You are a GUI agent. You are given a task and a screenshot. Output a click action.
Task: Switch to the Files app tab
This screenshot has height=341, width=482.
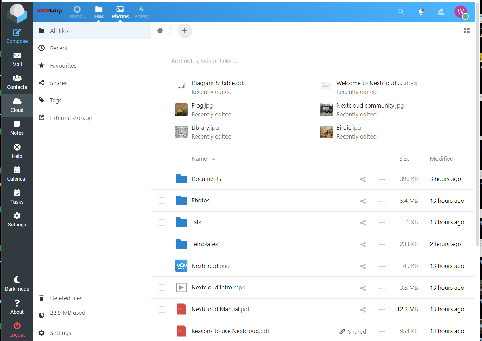99,12
